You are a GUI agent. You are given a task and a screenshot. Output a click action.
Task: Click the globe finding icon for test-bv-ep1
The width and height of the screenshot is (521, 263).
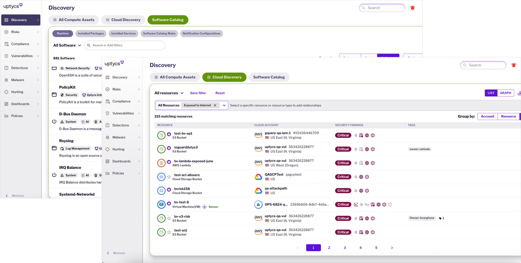[367, 135]
